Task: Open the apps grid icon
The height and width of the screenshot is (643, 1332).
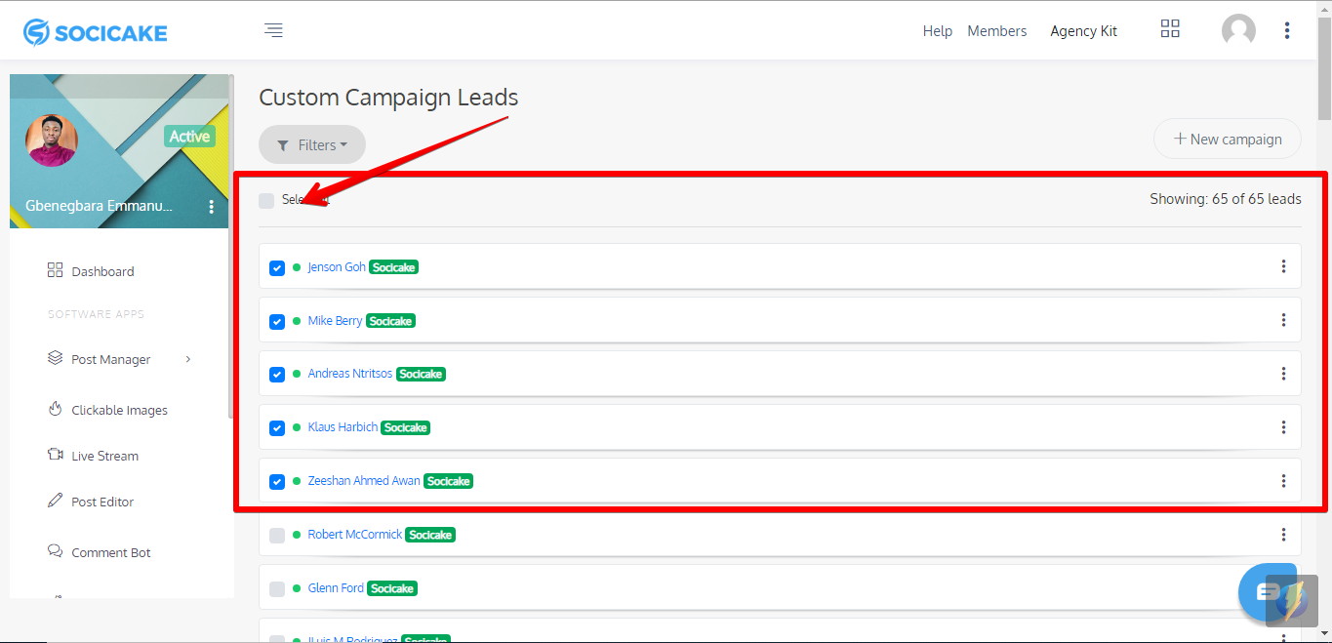Action: pyautogui.click(x=1170, y=28)
